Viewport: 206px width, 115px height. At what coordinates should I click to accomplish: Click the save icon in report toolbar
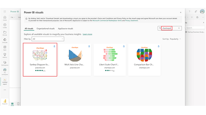coord(197,17)
